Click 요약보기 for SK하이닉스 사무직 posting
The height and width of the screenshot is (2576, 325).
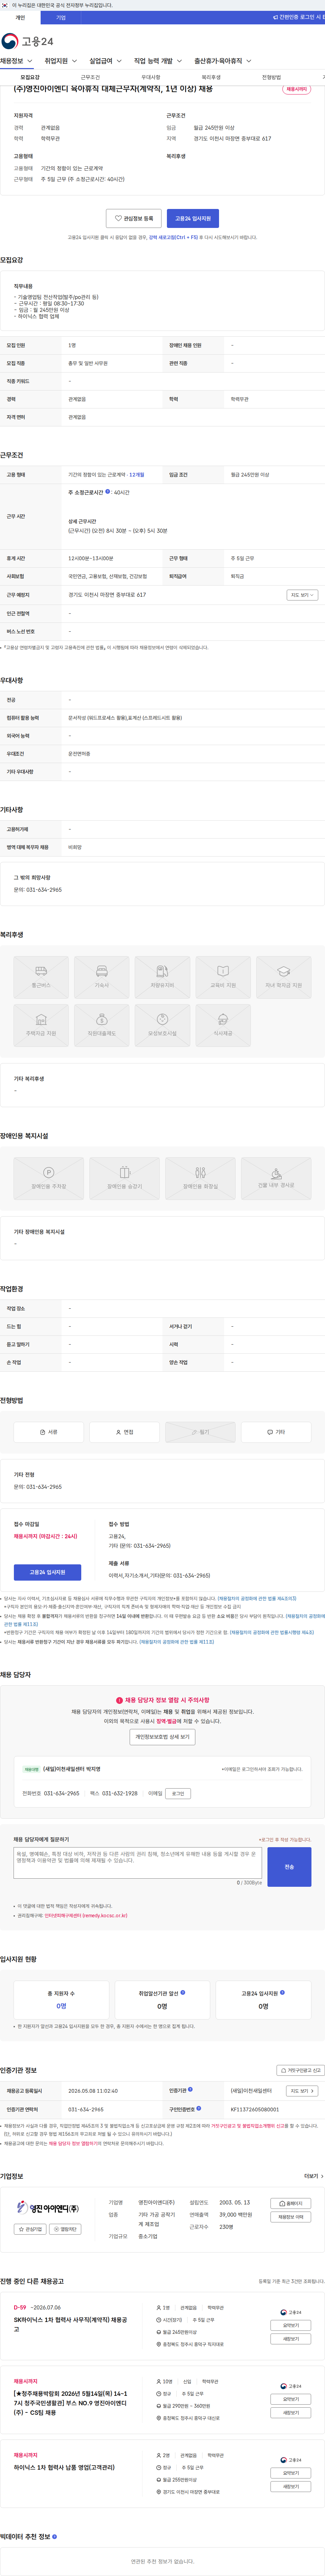291,2325
